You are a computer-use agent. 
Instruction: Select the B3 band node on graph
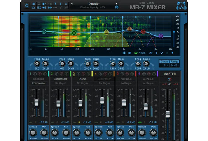[x=106, y=32]
